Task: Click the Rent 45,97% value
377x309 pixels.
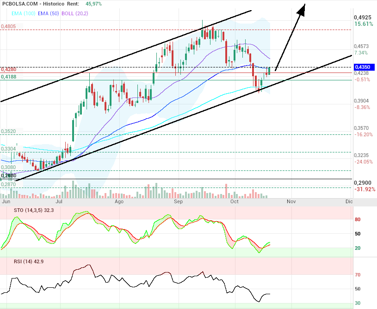Action: coord(94,4)
